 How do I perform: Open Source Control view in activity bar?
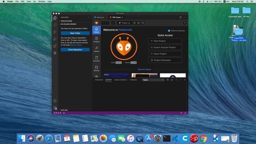pyautogui.click(x=55, y=32)
